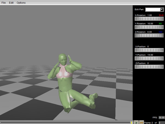
Task: Select the avatar's raised foot
Action: click(94, 96)
